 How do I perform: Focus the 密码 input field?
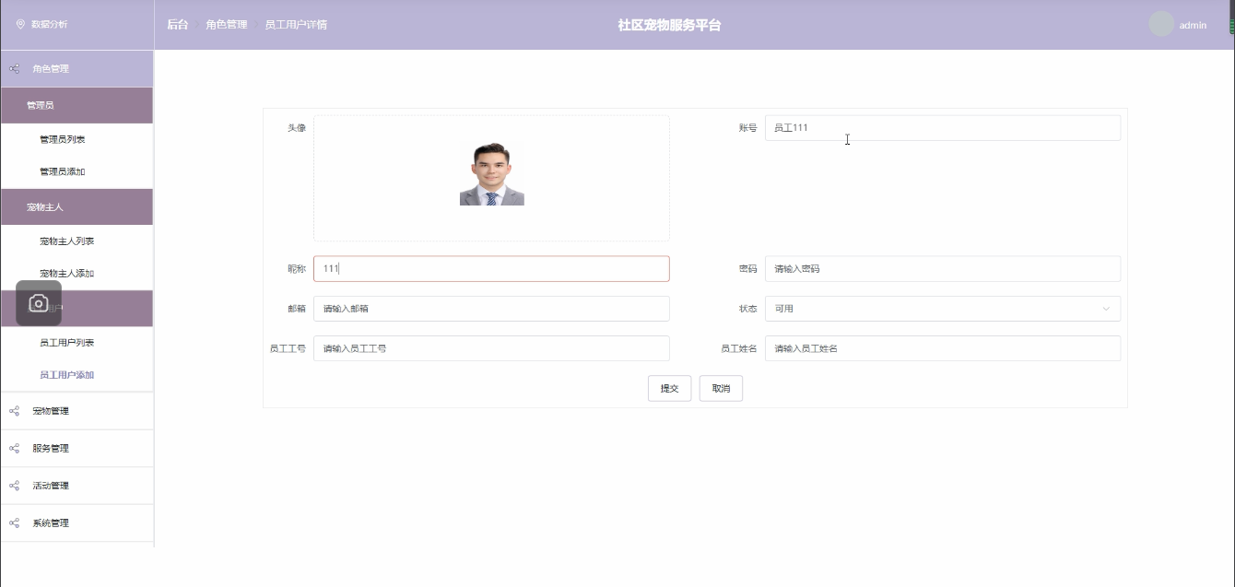[943, 269]
